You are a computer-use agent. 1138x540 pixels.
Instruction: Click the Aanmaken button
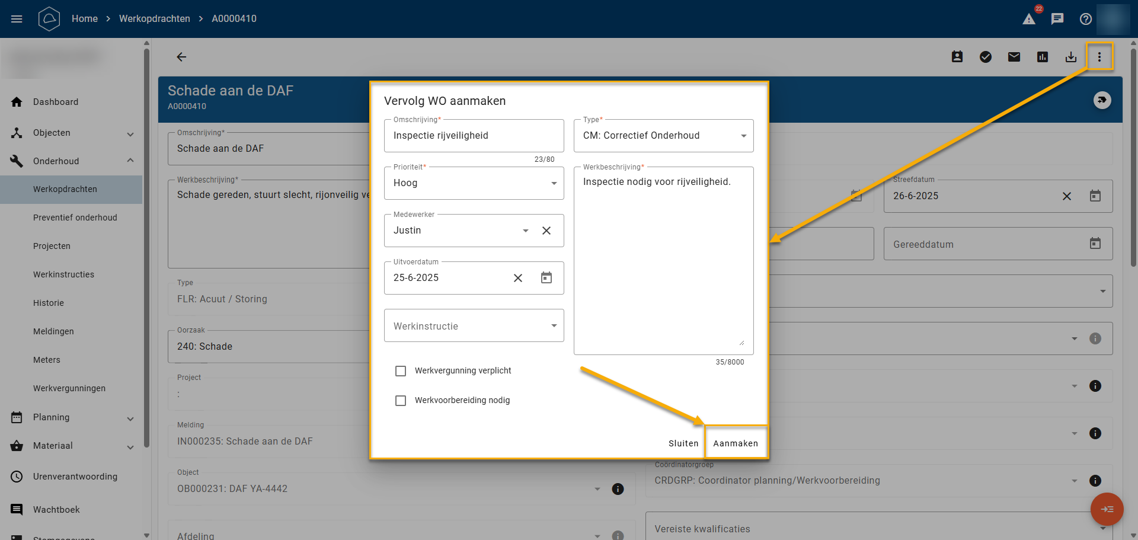[x=735, y=443]
